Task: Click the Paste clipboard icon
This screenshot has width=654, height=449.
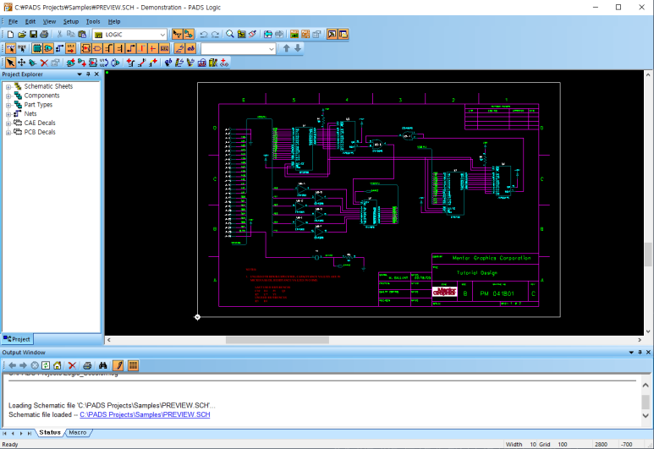Action: (x=82, y=34)
